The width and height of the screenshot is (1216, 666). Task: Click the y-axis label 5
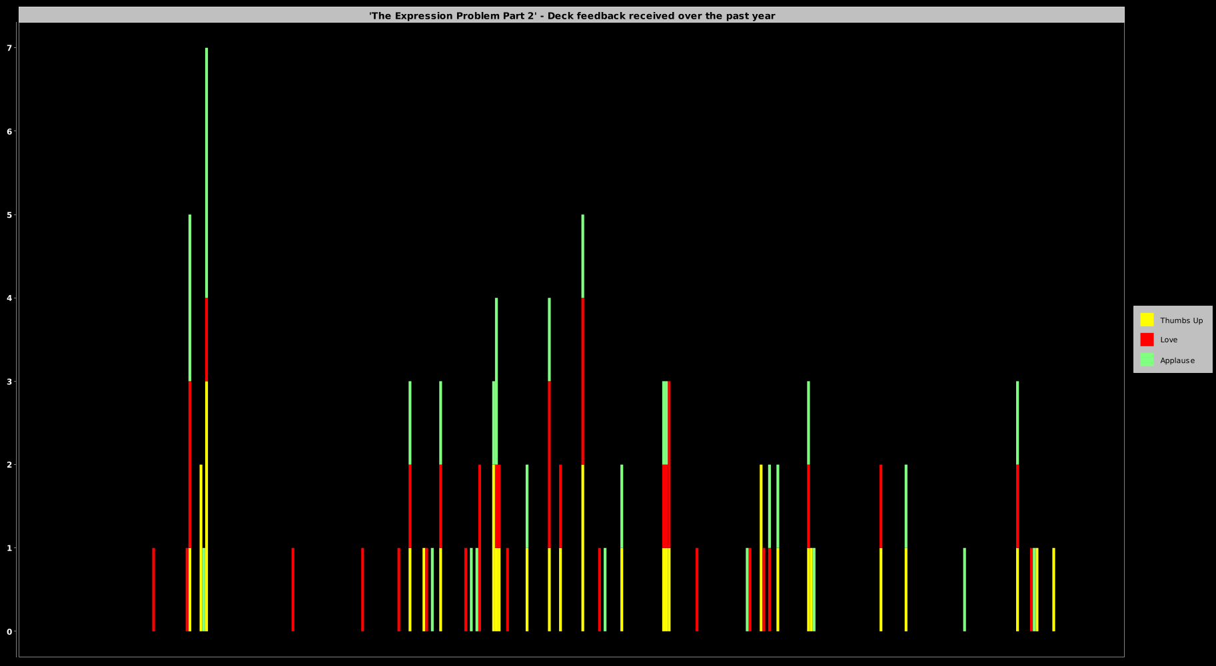click(x=10, y=214)
